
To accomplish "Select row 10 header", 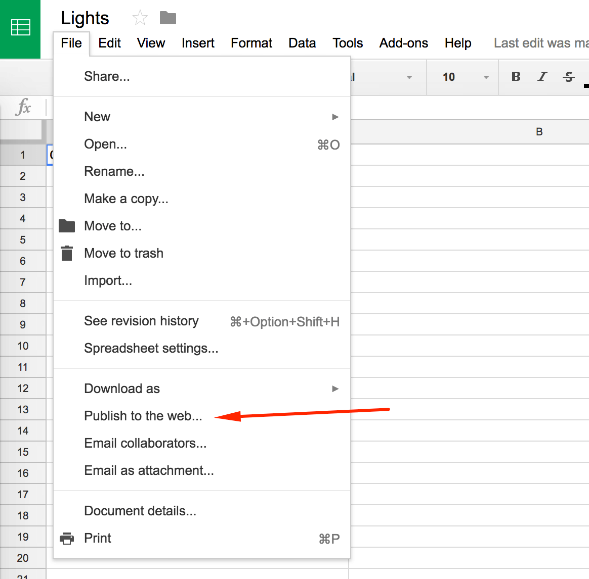I will (x=23, y=346).
